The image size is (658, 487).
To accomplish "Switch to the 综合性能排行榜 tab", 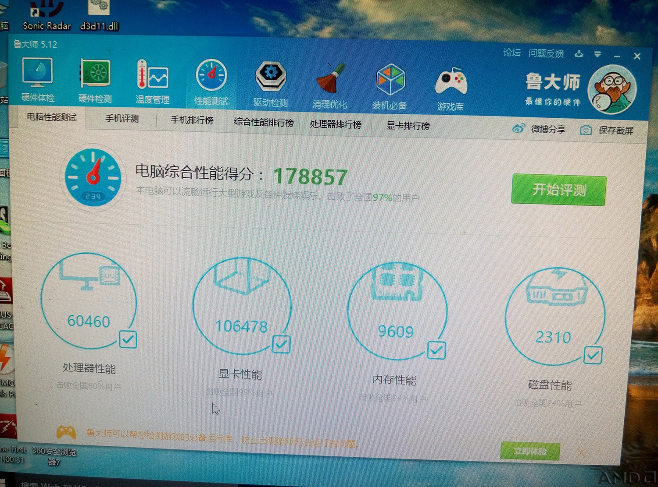I will [264, 123].
